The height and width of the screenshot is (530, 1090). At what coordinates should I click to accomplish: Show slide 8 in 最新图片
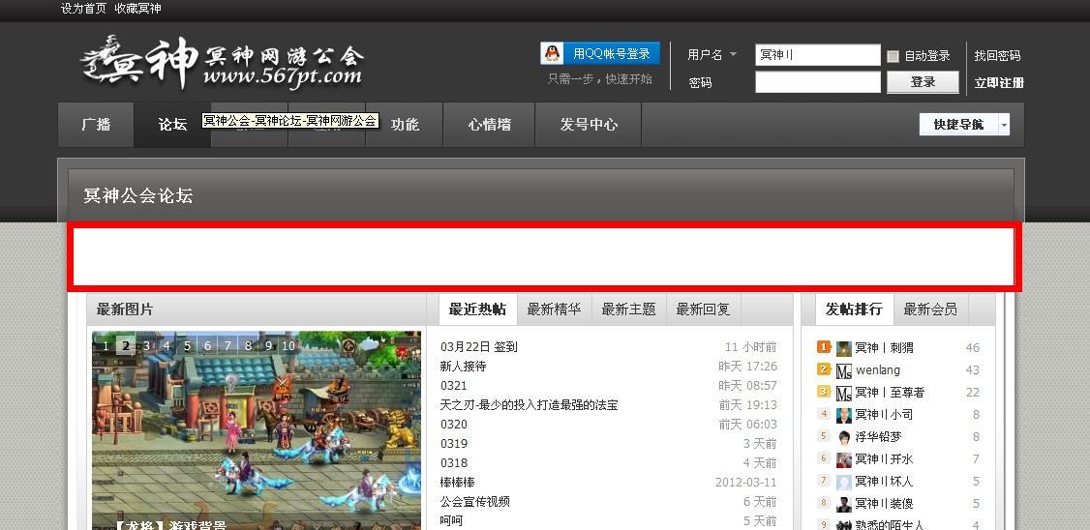click(x=248, y=345)
